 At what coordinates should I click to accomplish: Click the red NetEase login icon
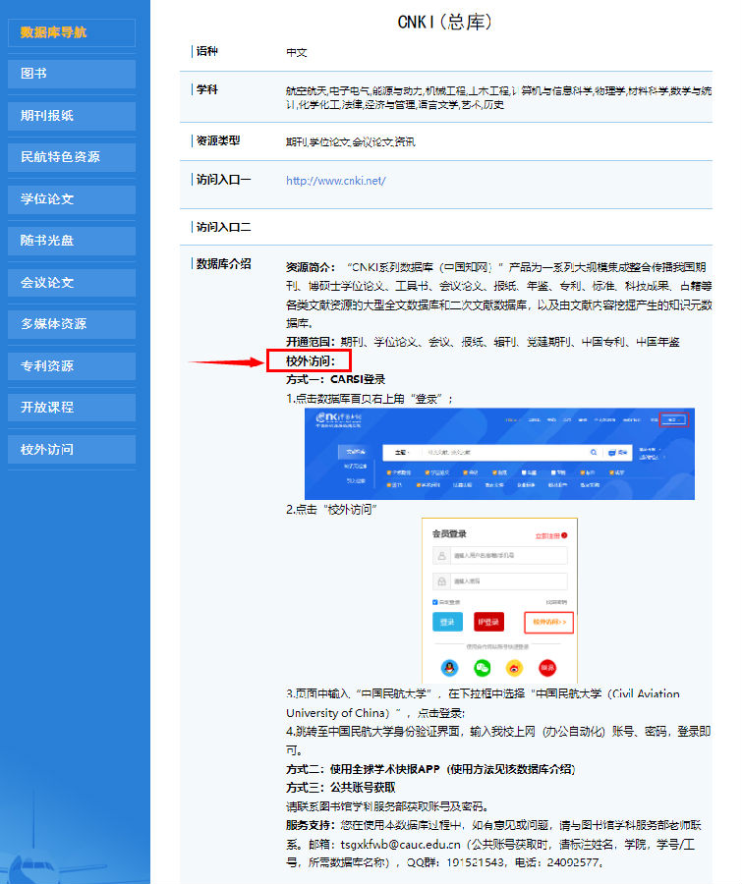(546, 667)
